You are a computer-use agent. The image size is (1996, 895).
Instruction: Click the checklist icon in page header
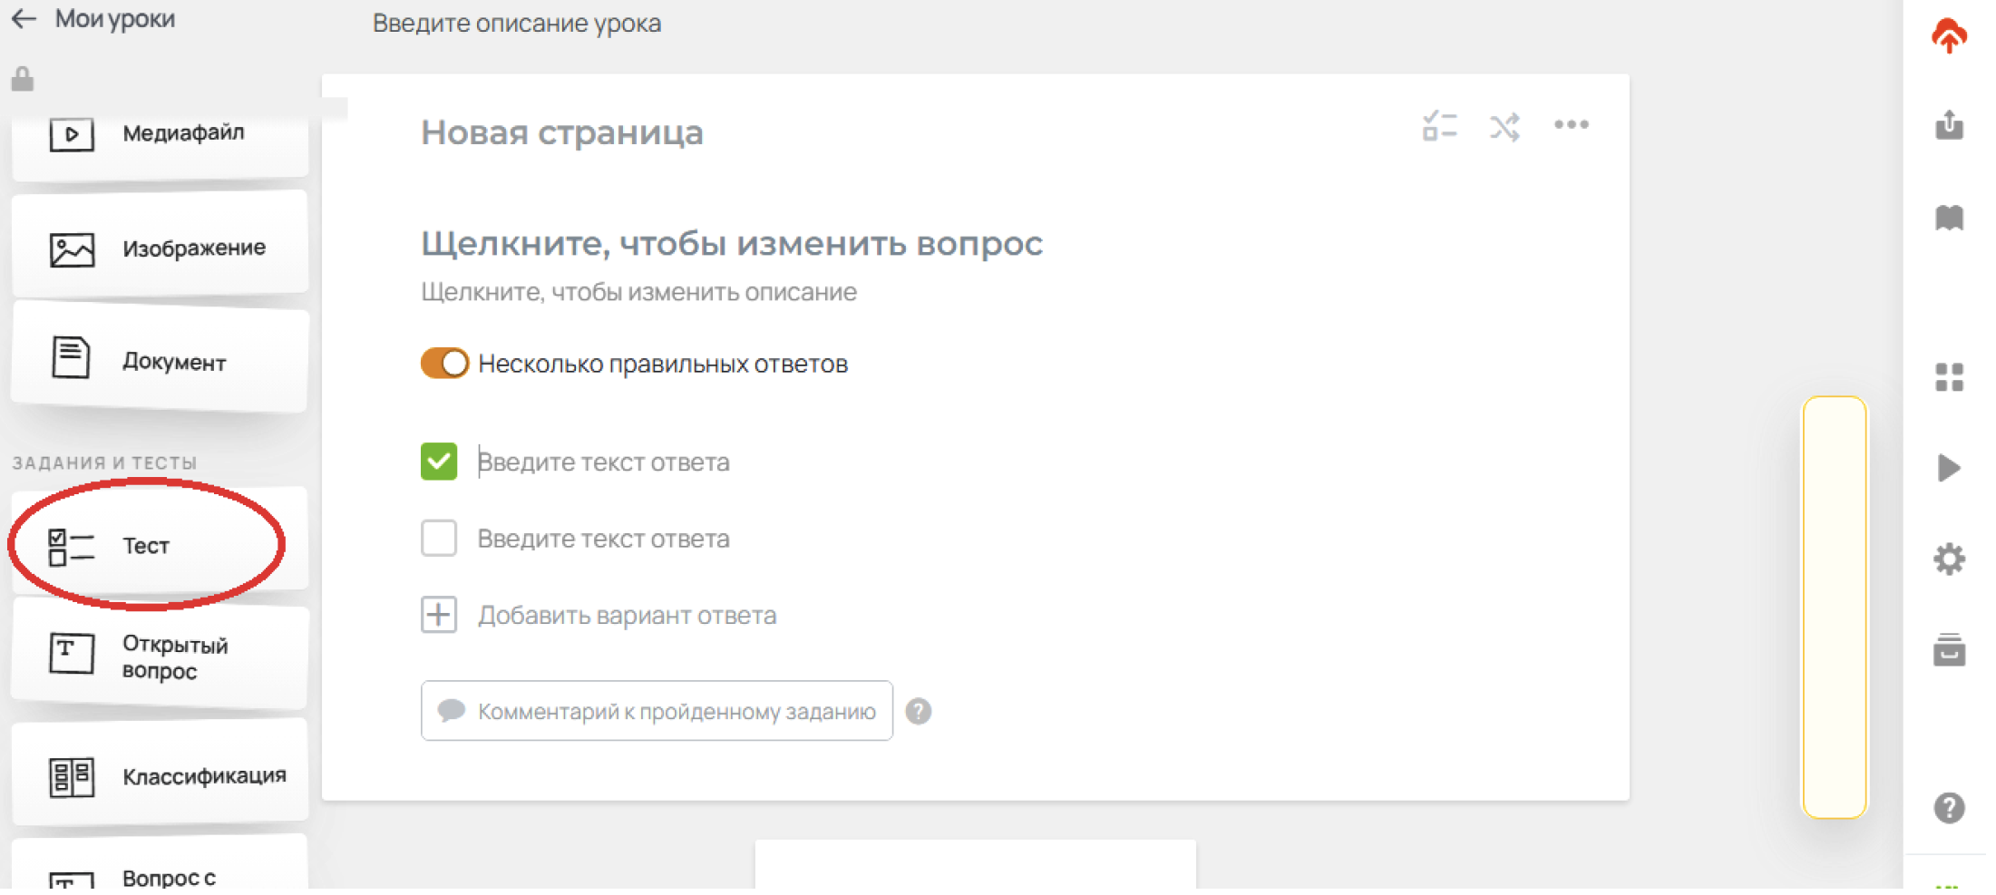click(x=1439, y=127)
